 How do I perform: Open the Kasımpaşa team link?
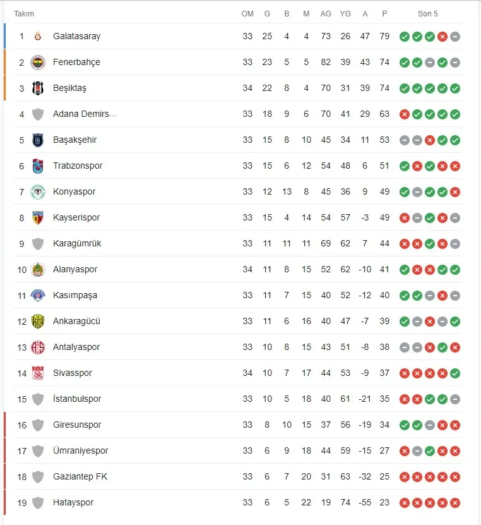(x=75, y=295)
